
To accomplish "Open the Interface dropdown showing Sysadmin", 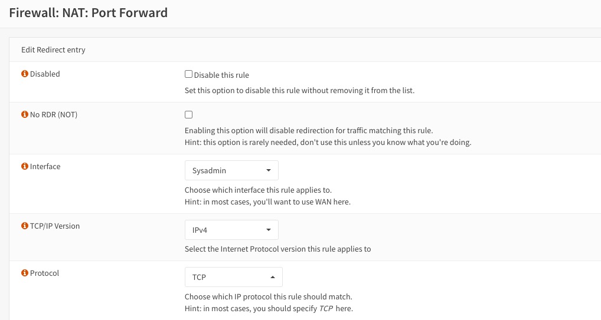I will tap(231, 170).
